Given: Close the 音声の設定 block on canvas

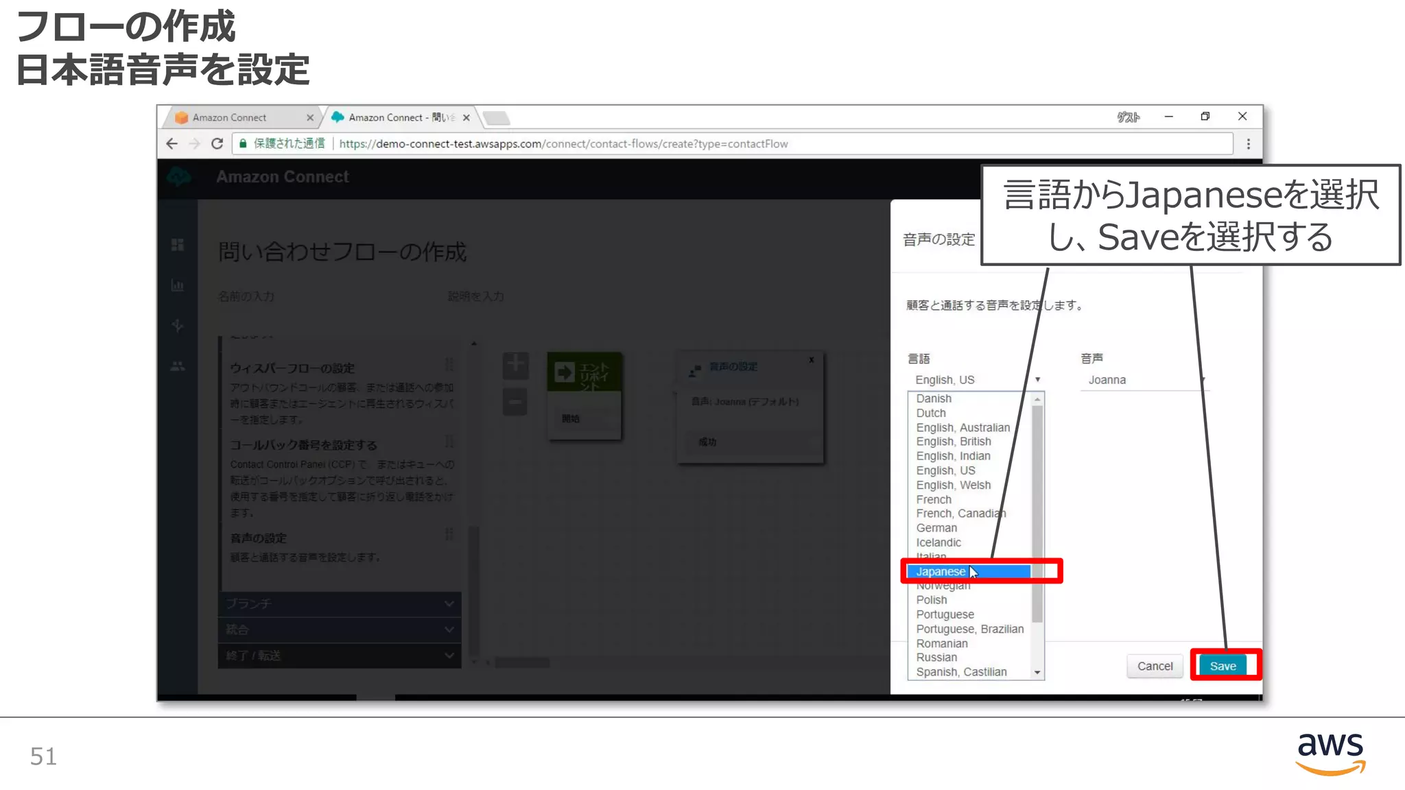Looking at the screenshot, I should [x=812, y=360].
